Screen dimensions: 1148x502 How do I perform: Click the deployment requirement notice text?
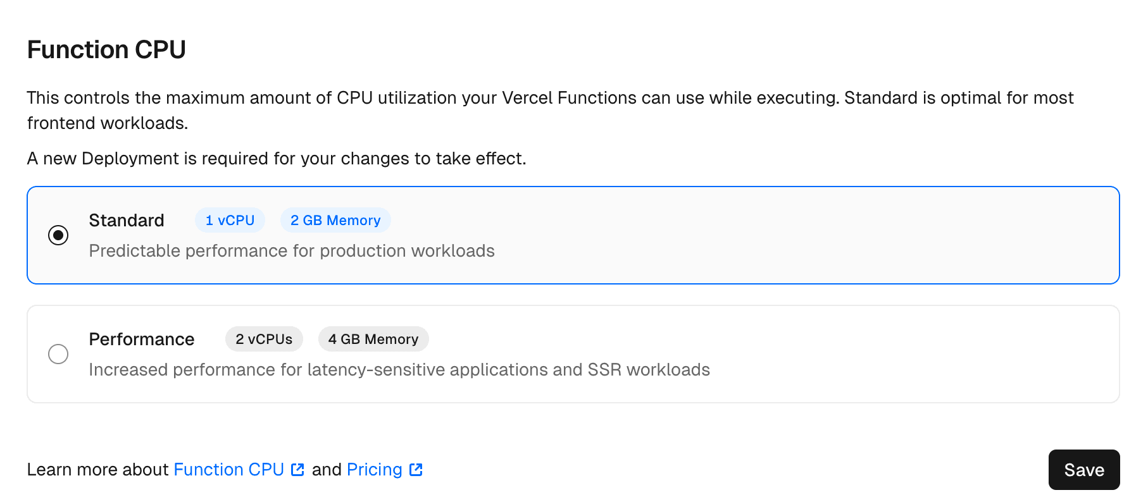coord(277,159)
